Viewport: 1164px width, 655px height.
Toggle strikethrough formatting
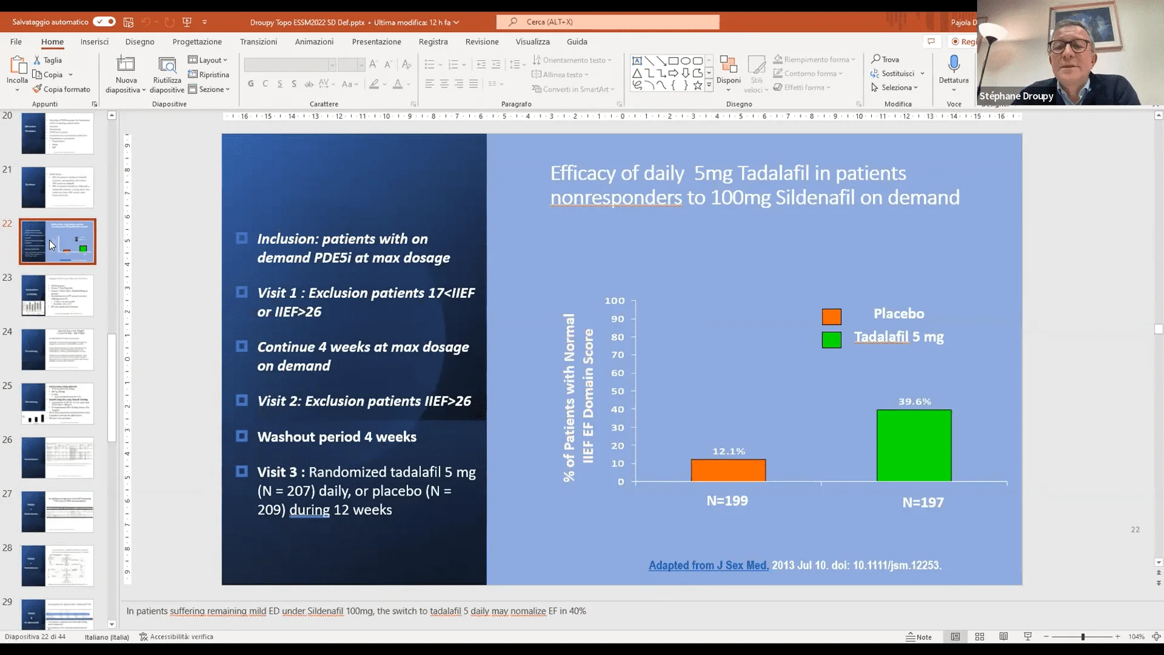point(309,84)
